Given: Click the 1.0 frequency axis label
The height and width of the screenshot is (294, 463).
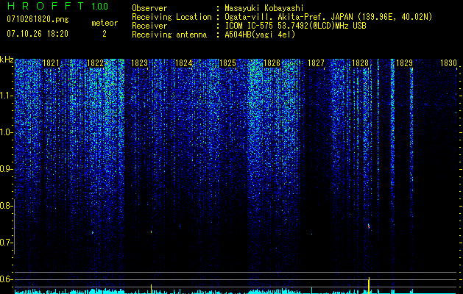Looking at the screenshot, I should click(6, 133).
